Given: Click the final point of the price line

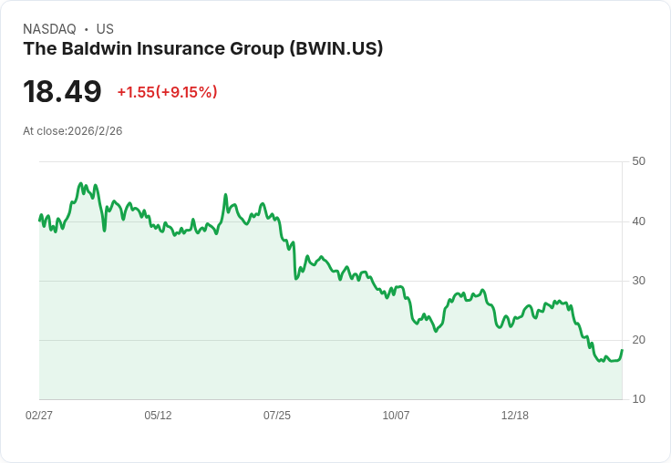Looking at the screenshot, I should coord(622,350).
